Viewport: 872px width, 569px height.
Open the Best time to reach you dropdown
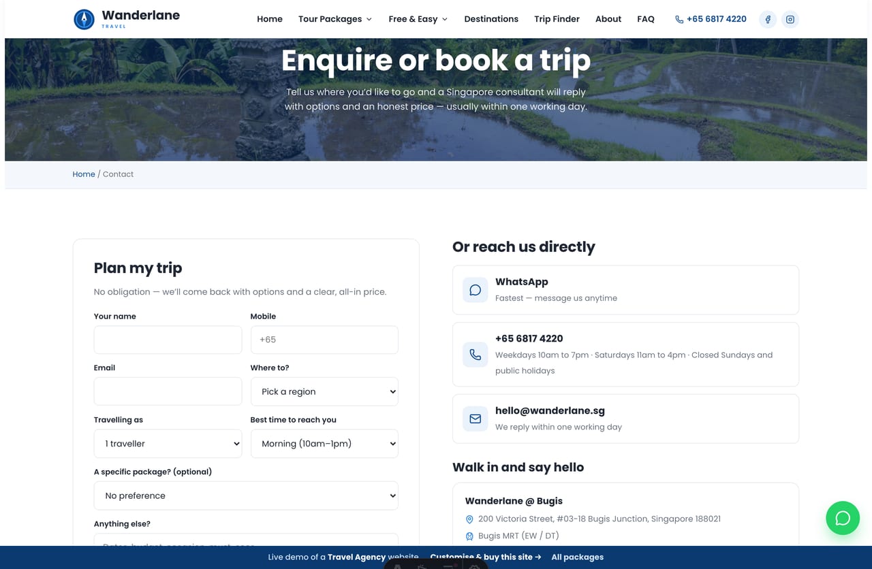pos(324,443)
